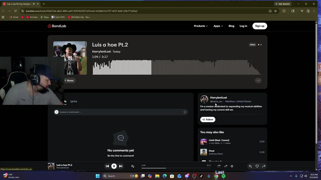Add track to playlist icon in player

tap(250, 166)
